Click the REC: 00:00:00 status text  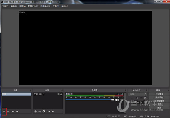[x=130, y=116]
